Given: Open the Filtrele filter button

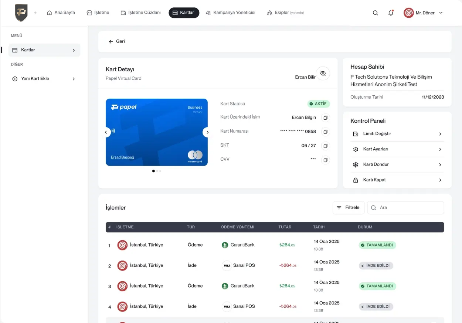Looking at the screenshot, I should 348,208.
